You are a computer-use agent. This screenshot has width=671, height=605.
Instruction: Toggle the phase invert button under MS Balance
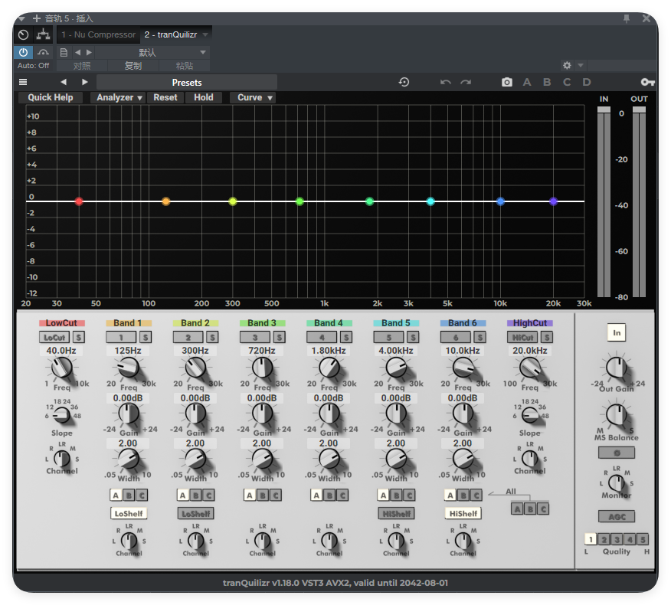coord(617,453)
